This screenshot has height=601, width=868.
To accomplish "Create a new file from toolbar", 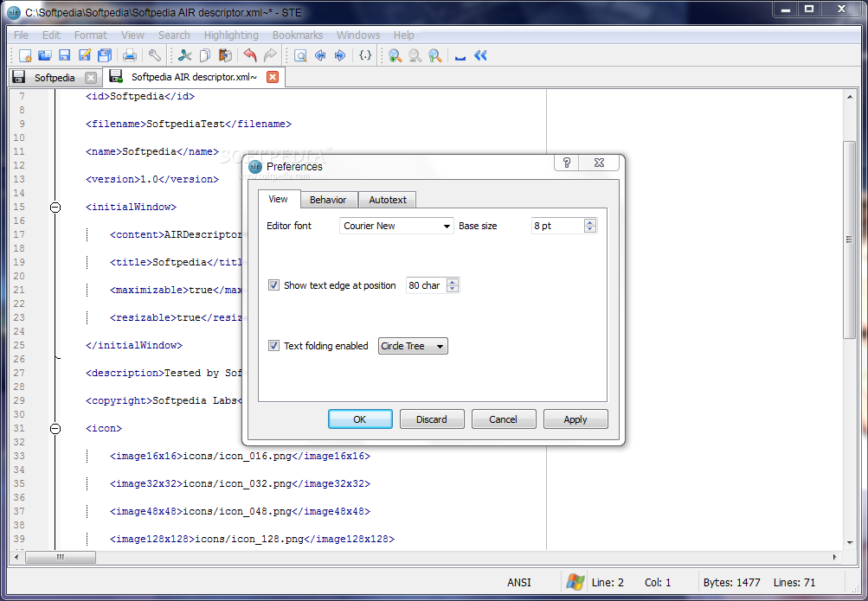I will 25,56.
